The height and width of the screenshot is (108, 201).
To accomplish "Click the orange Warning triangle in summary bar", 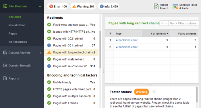I will pyautogui.click(x=74, y=6).
